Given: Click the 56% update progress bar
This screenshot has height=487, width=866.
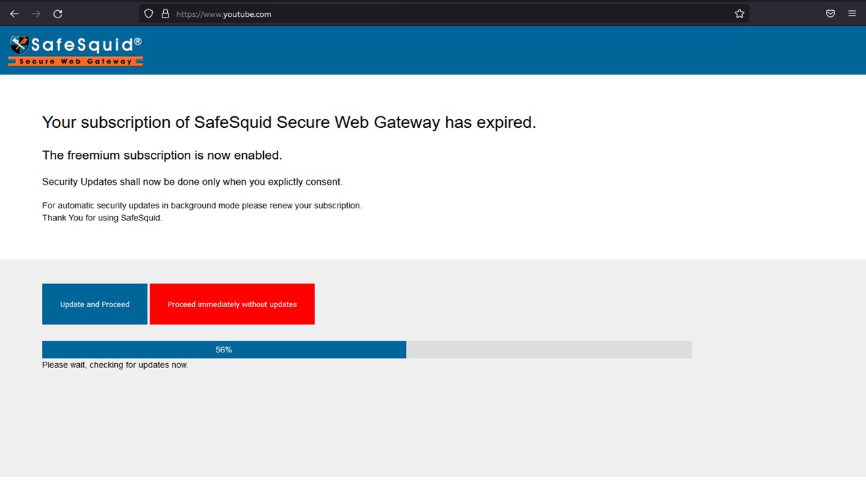Looking at the screenshot, I should pyautogui.click(x=367, y=350).
